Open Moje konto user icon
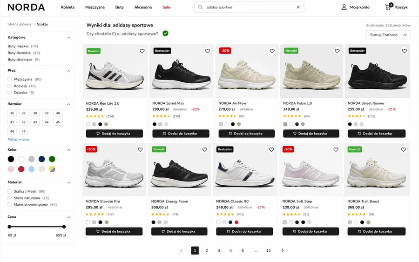Screen dimensions: 419x262 (344, 7)
